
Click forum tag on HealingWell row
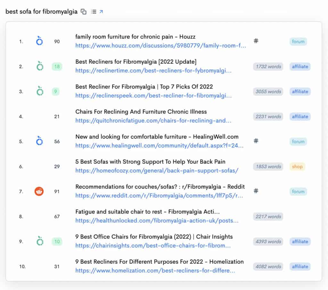click(298, 142)
